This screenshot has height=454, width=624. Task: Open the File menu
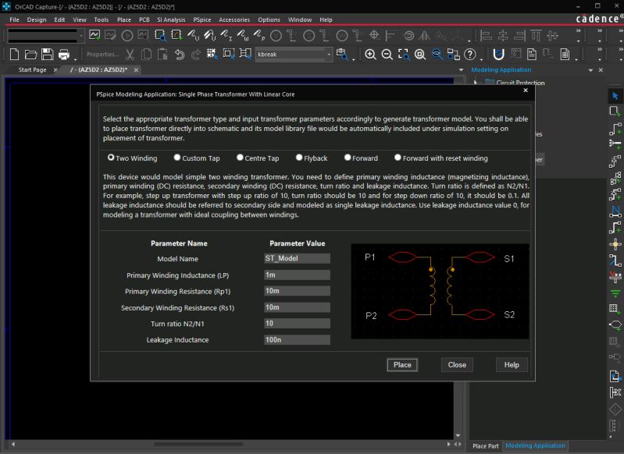pyautogui.click(x=14, y=20)
